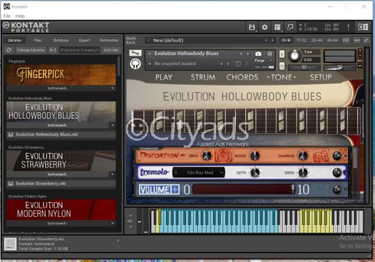Open instrument edit wrench icon
375x262 pixels.
[x=135, y=53]
